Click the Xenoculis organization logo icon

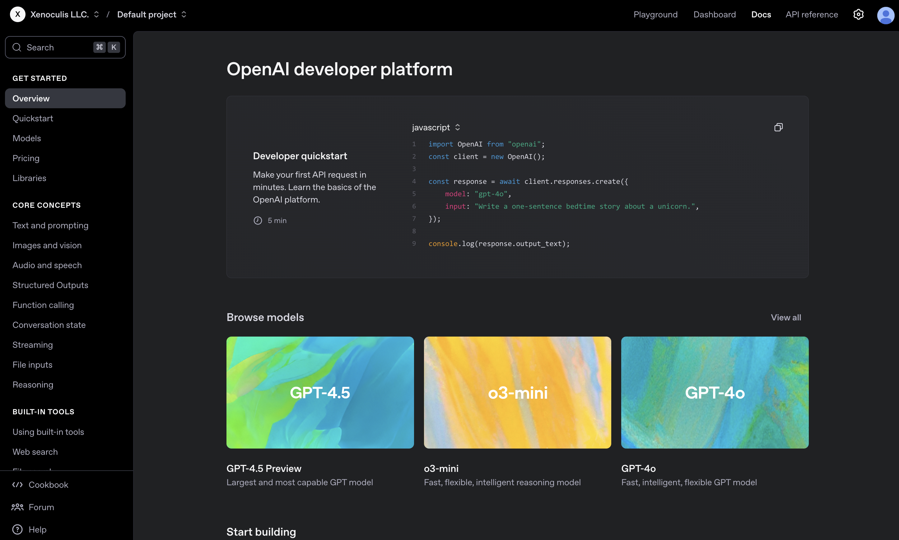(17, 15)
